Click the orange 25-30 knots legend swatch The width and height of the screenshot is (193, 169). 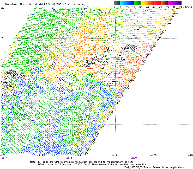150,3
